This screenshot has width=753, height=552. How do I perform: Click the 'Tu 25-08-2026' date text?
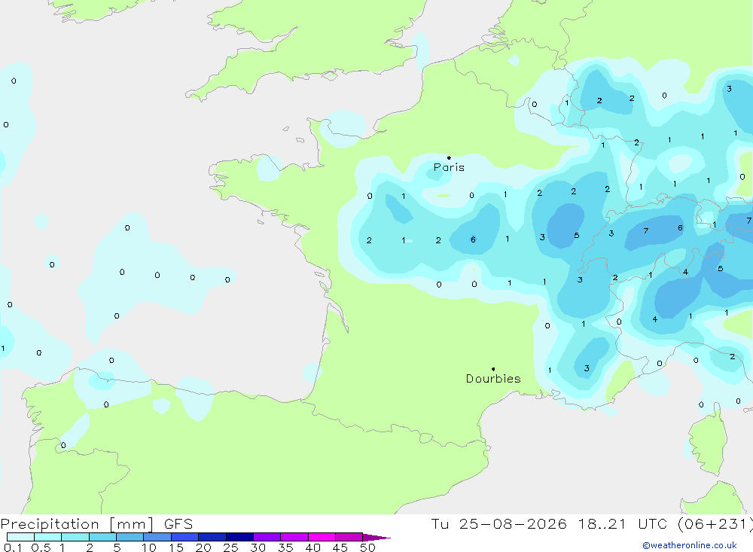click(x=498, y=524)
